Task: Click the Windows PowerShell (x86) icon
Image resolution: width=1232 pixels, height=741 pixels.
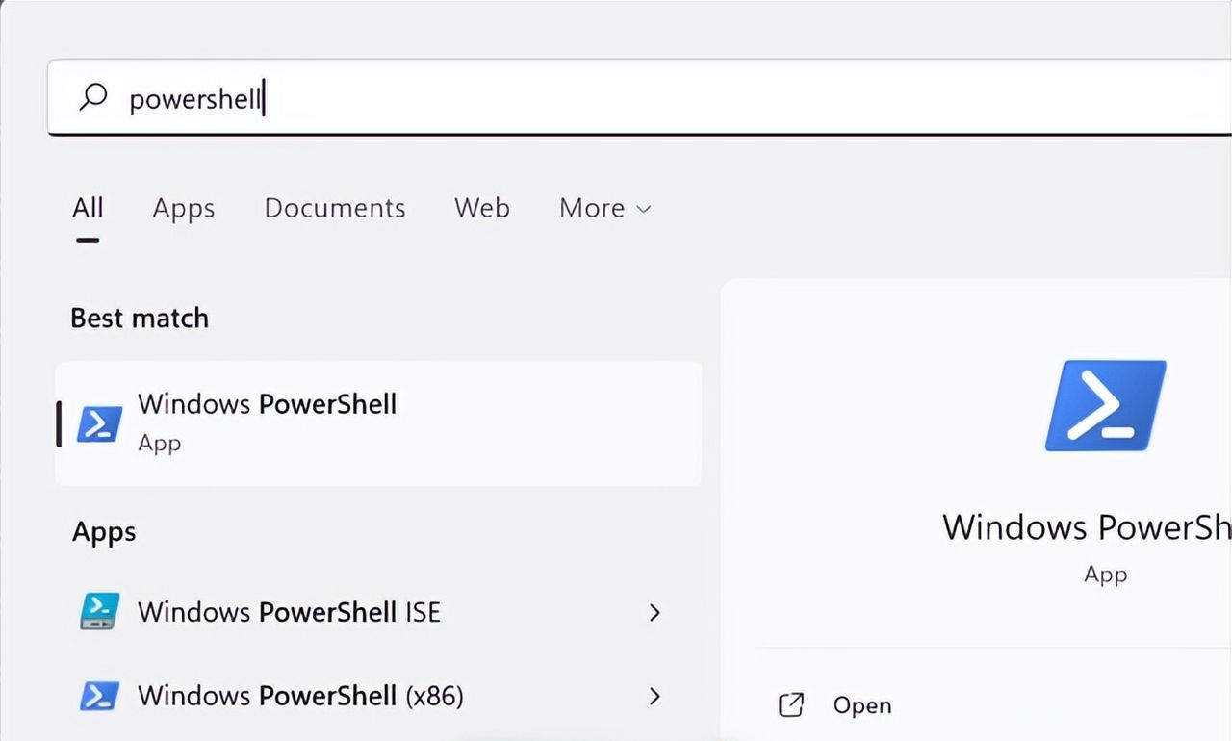Action: coord(100,696)
